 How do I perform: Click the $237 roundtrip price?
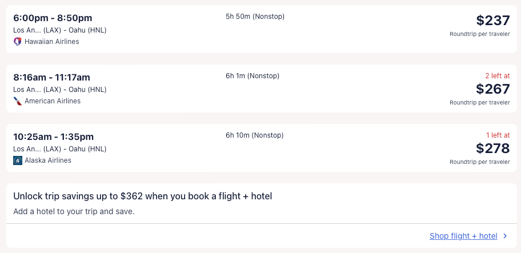point(492,21)
